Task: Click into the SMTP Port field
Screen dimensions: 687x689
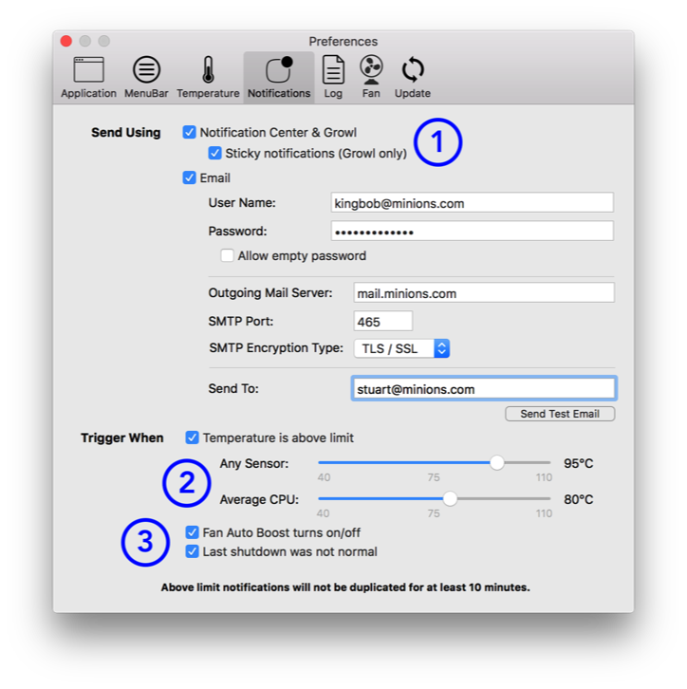Action: pos(382,322)
